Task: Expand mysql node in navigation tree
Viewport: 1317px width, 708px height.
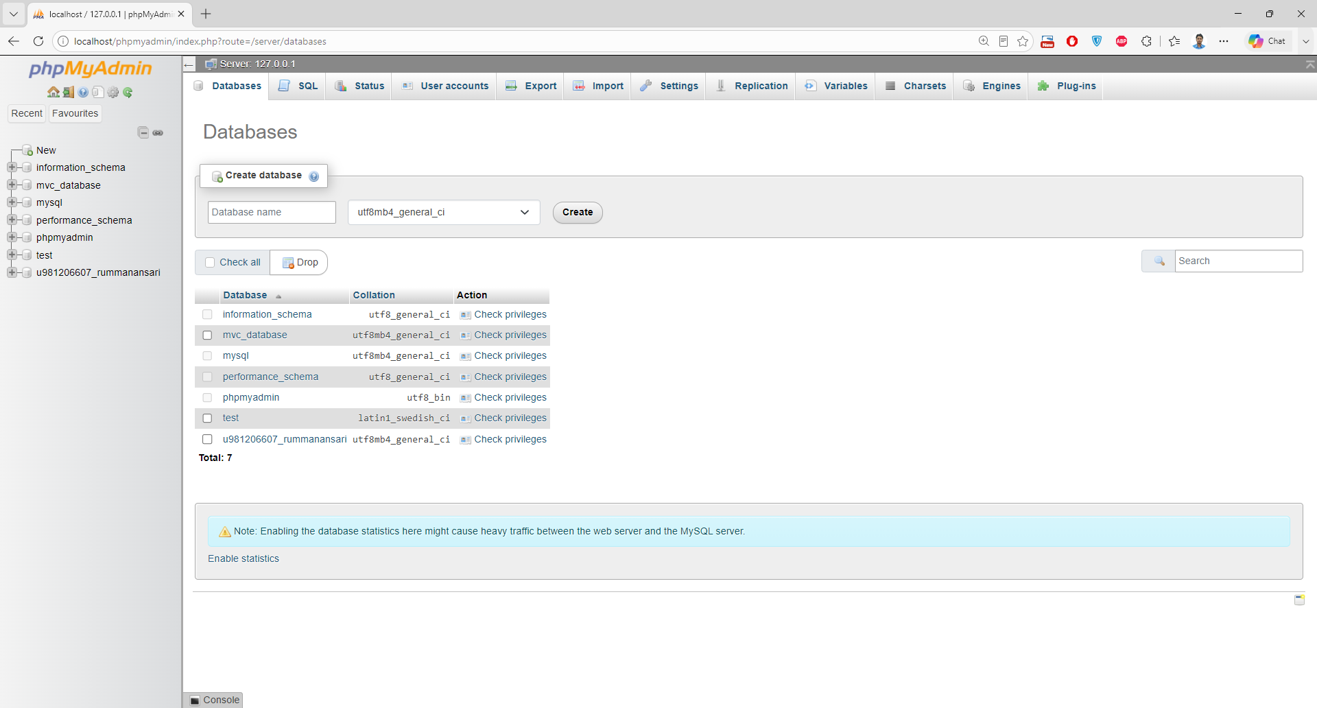Action: pos(12,202)
